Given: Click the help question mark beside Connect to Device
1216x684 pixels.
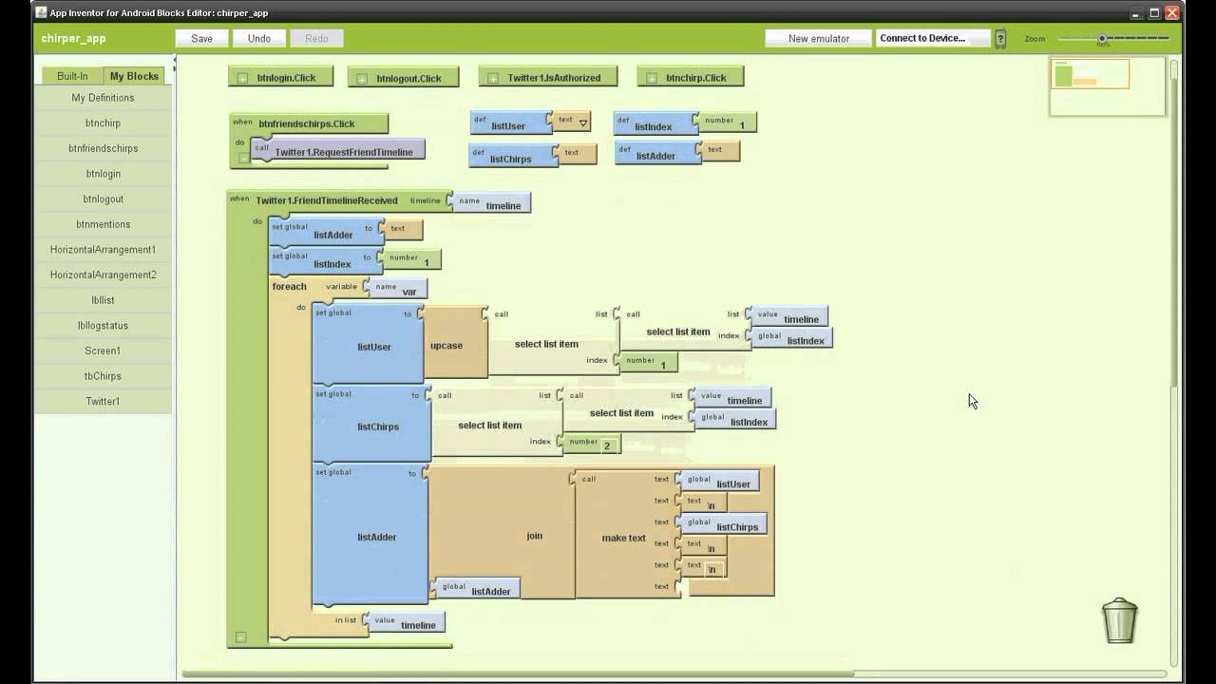Looking at the screenshot, I should tap(1000, 39).
